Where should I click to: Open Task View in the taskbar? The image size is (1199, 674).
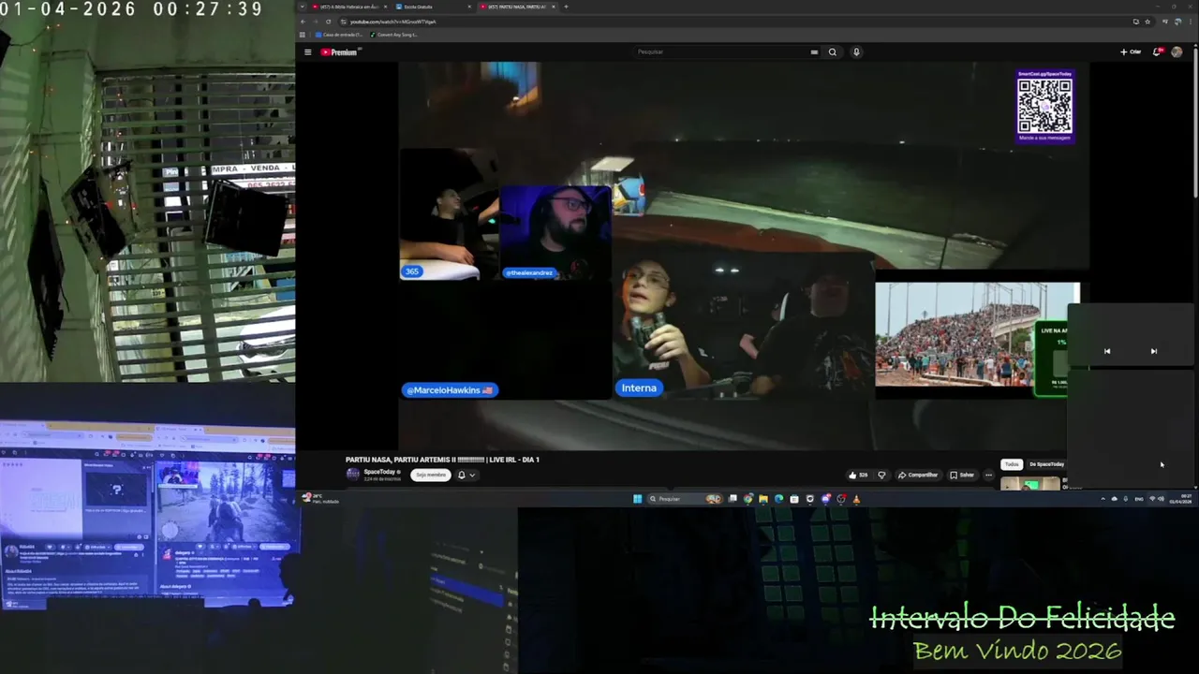[733, 499]
